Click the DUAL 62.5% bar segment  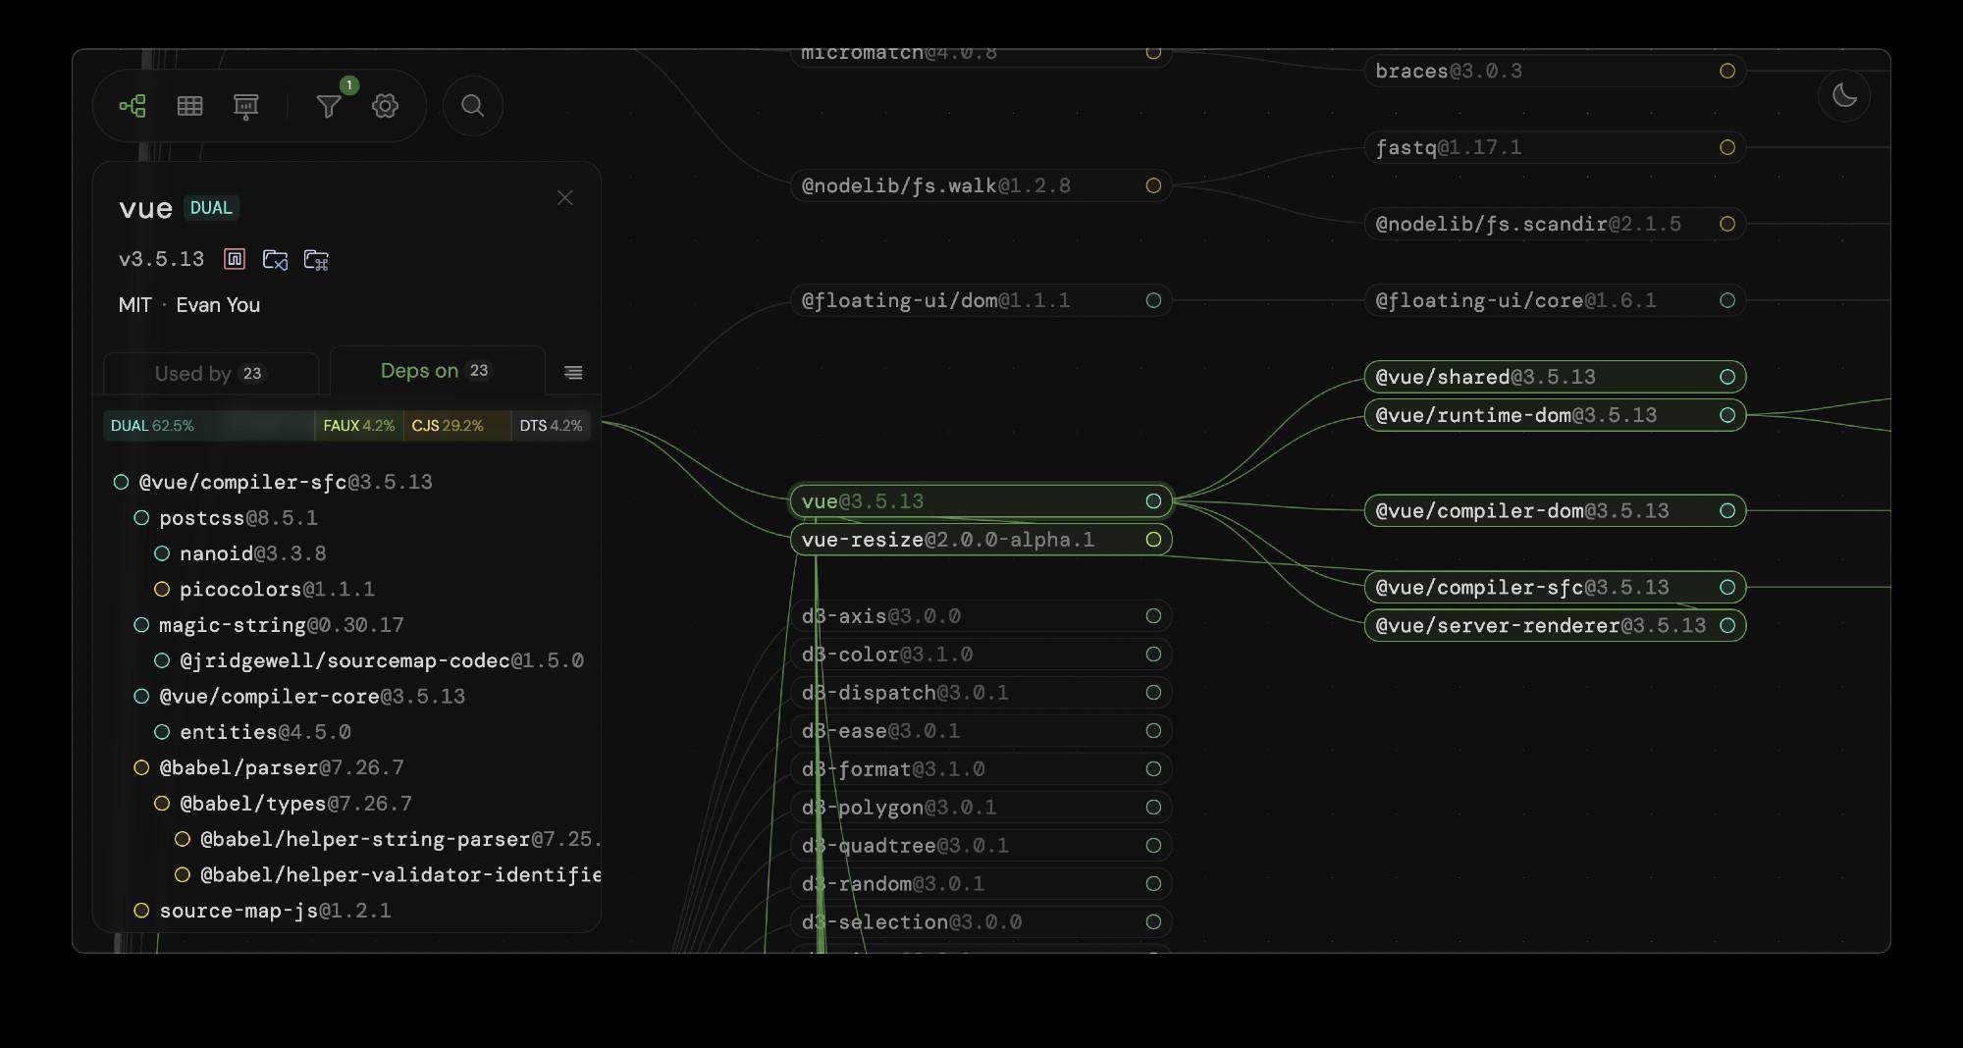point(208,426)
